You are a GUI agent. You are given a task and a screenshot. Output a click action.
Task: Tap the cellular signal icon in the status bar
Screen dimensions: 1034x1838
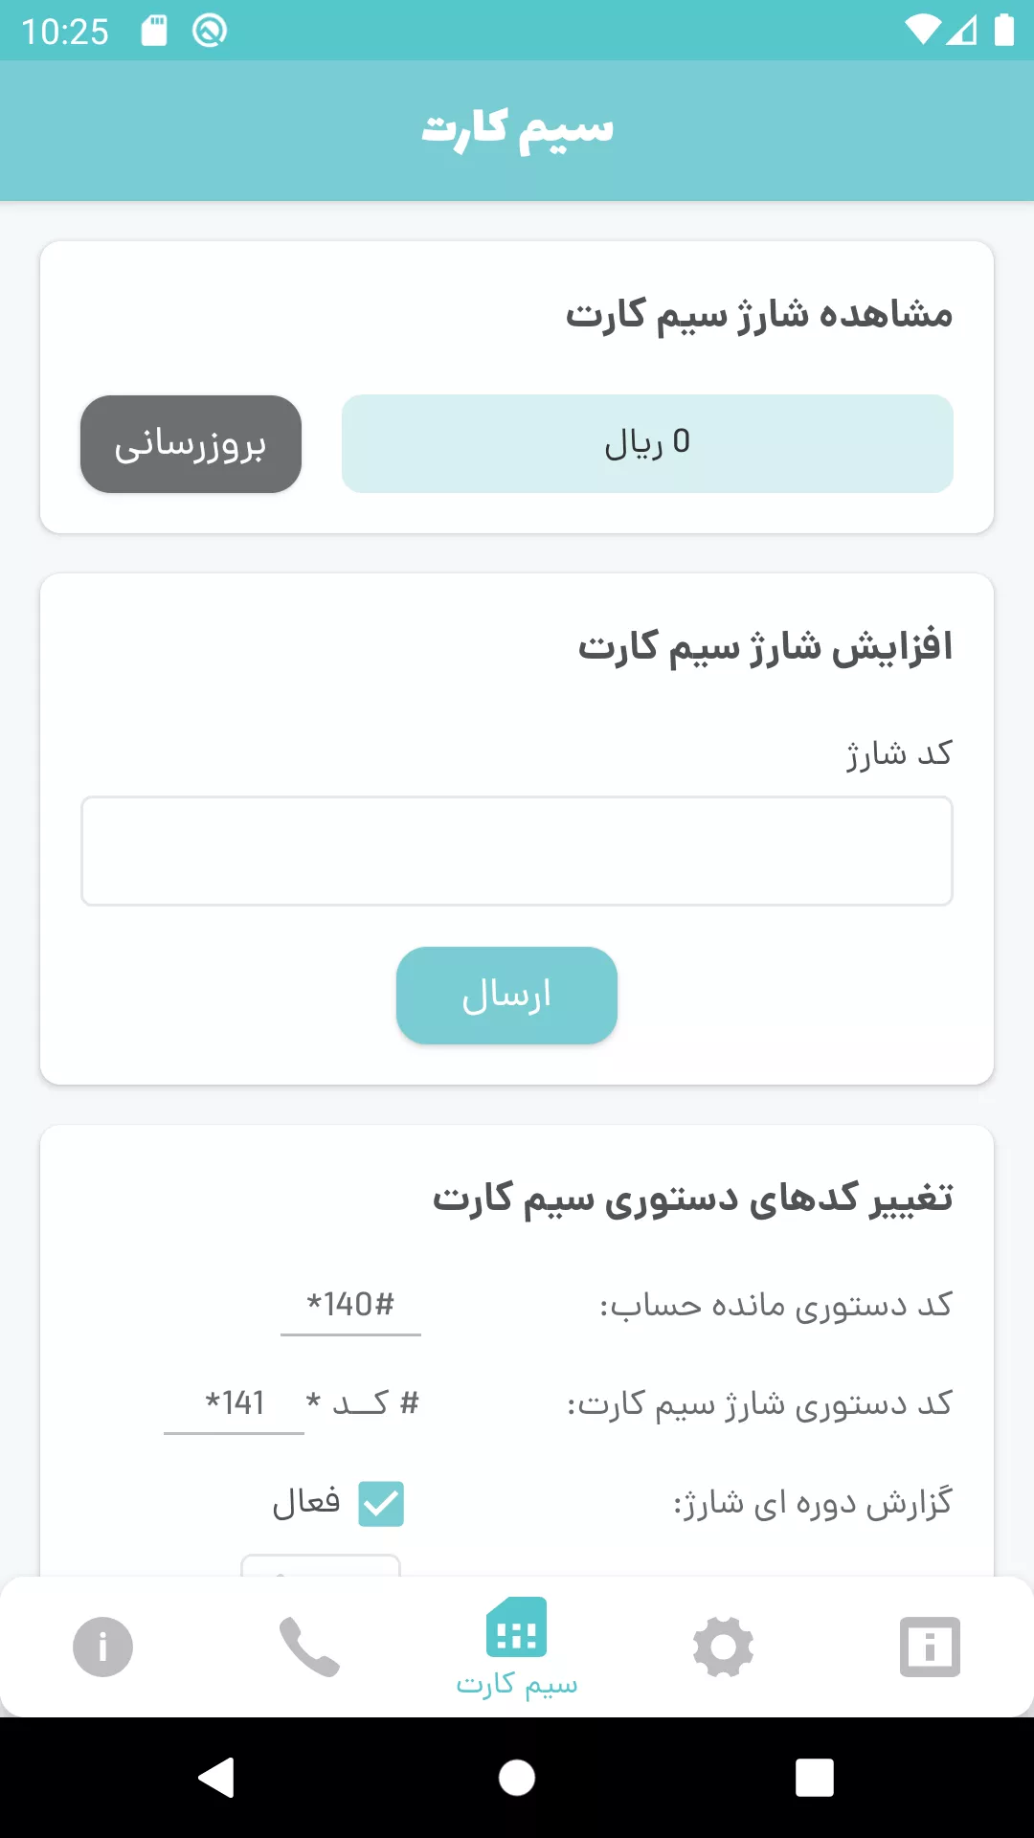962,31
